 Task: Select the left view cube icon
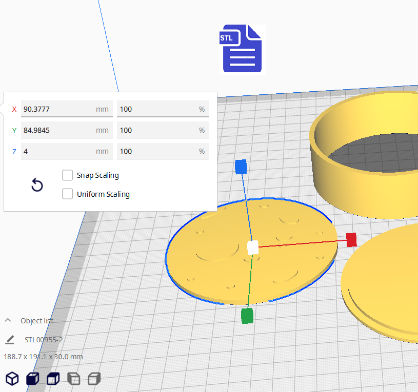tap(74, 379)
